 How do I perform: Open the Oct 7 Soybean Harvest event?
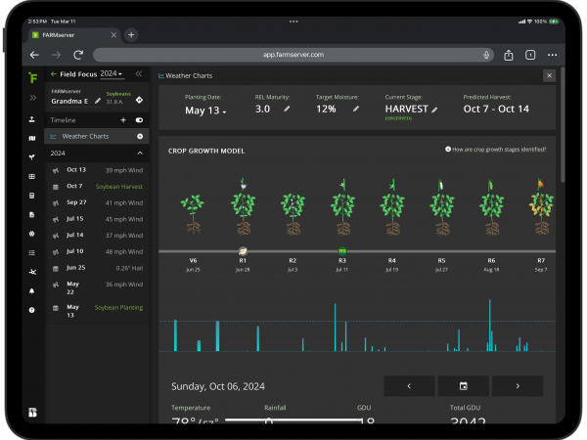97,187
